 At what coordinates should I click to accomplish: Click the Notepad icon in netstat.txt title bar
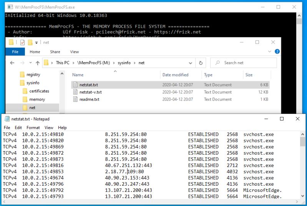[7, 119]
